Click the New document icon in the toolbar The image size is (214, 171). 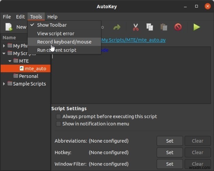pos(9,27)
